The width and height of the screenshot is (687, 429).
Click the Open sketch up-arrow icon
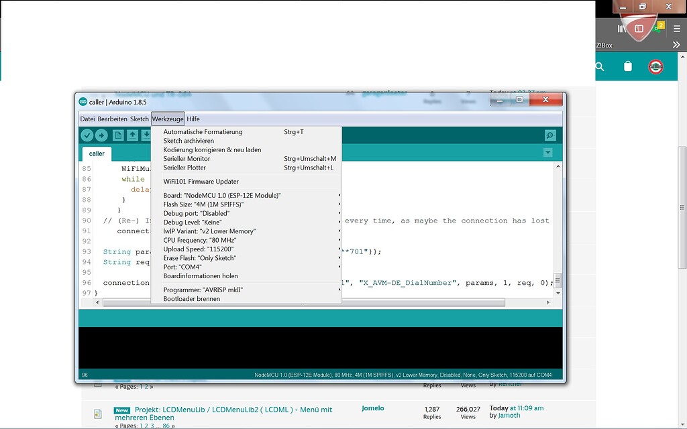[x=132, y=135]
